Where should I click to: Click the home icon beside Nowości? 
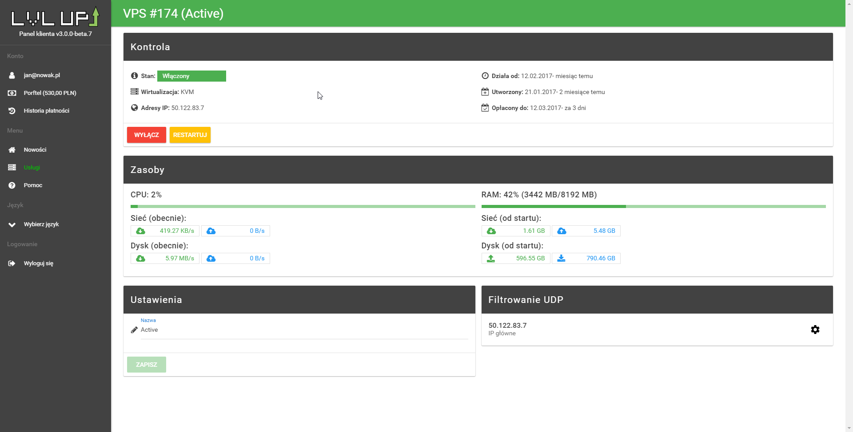(x=12, y=150)
